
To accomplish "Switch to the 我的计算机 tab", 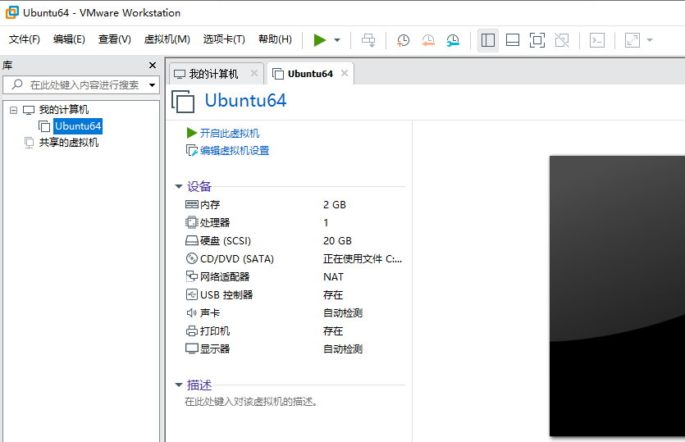I will coord(213,74).
